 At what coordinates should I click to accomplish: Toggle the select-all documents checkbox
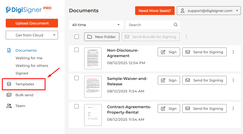(x=77, y=37)
